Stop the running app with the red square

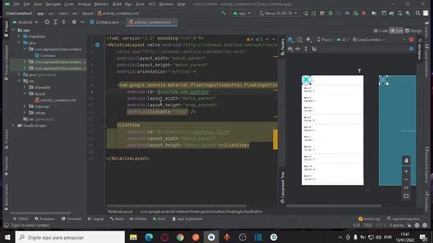coord(364,13)
